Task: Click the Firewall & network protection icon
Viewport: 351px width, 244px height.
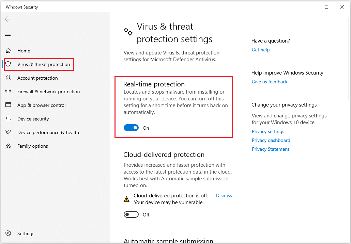Action: point(8,92)
